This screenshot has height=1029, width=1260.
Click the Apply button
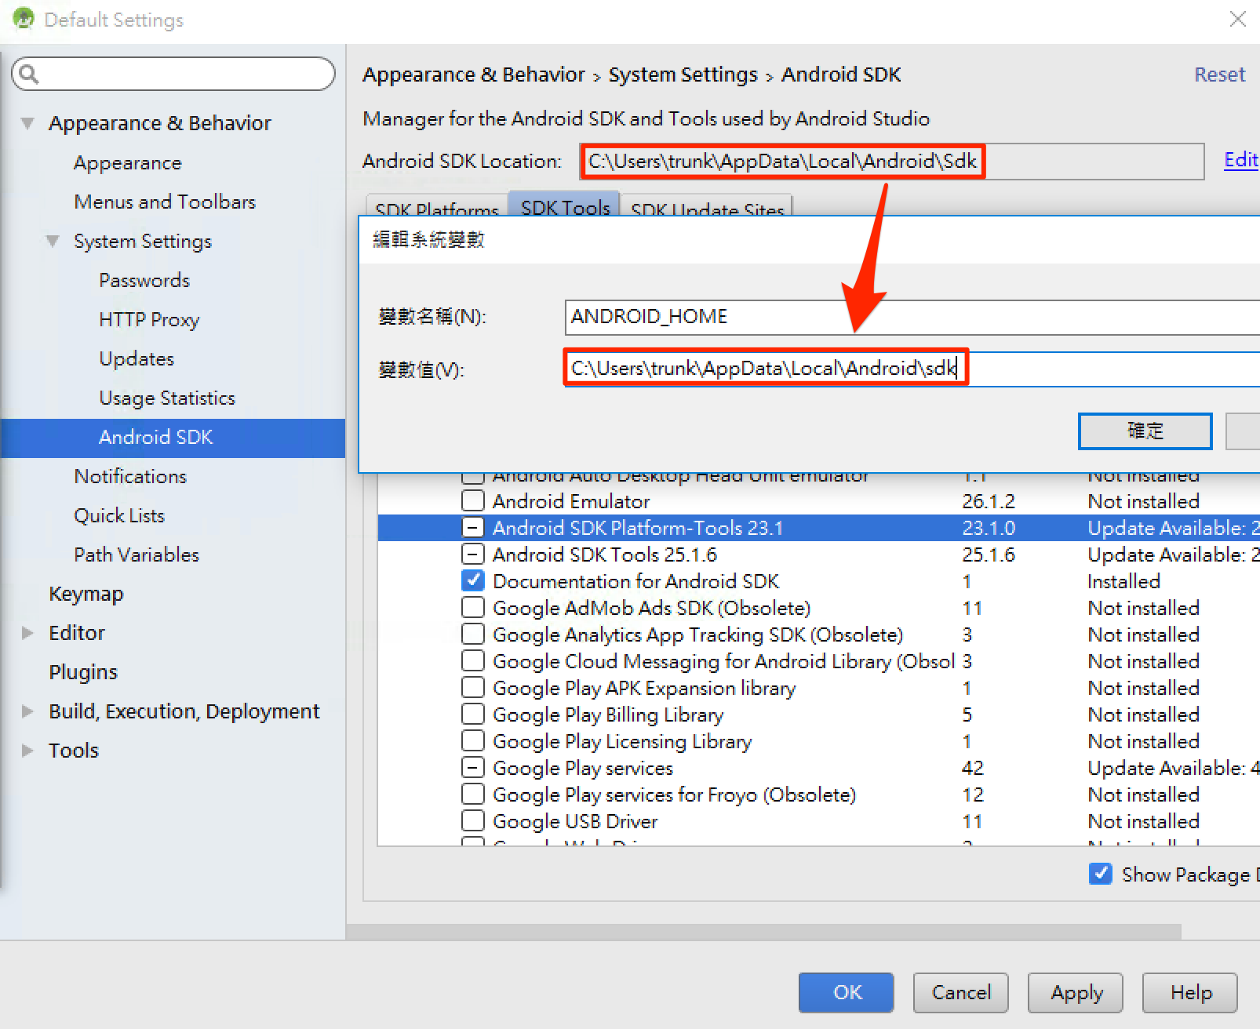[1076, 993]
